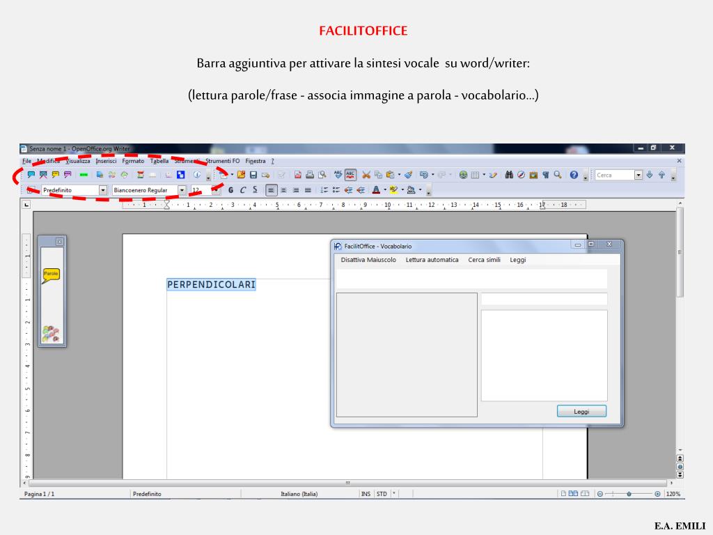Click into the Cerca search input field
The image size is (713, 535).
pos(614,175)
